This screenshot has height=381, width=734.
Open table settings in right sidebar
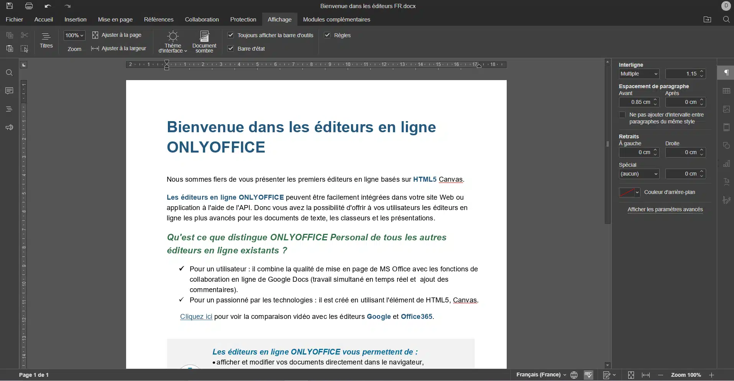pos(726,91)
